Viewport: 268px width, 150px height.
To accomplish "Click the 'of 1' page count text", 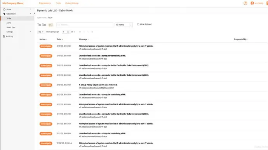I will pyautogui.click(x=73, y=32).
